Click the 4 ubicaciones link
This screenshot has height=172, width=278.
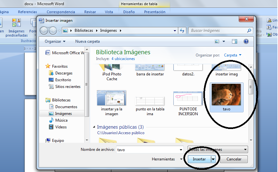click(x=123, y=59)
